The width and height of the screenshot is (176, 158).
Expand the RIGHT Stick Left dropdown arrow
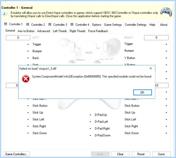166,120
